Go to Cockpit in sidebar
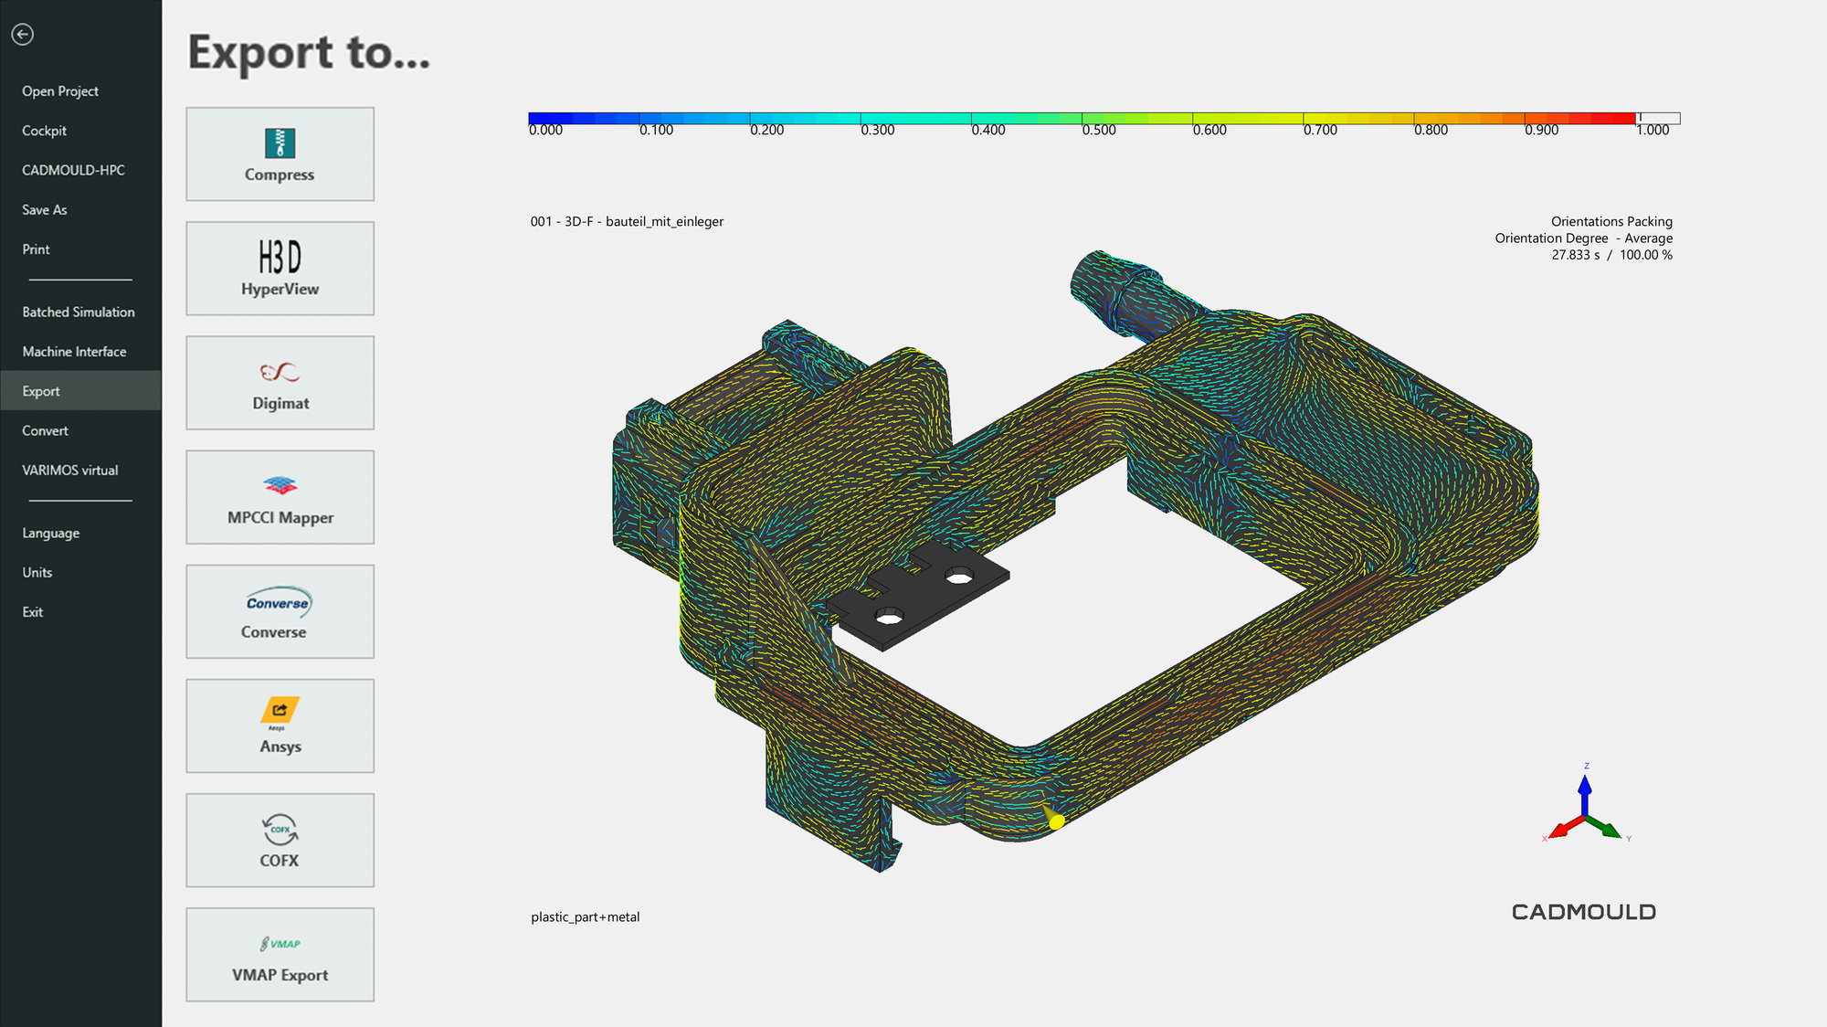Screen dimensions: 1827x1027 (x=44, y=131)
